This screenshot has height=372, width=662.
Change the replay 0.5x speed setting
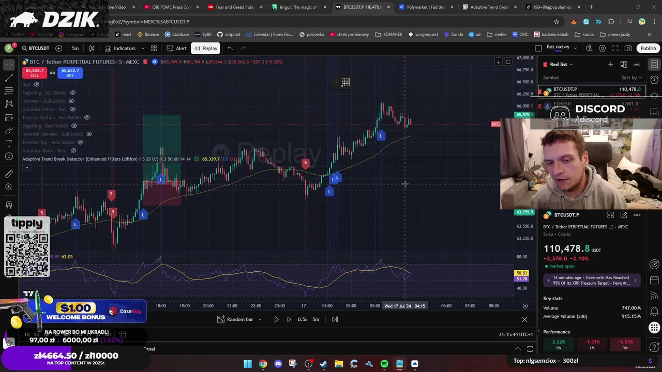303,319
